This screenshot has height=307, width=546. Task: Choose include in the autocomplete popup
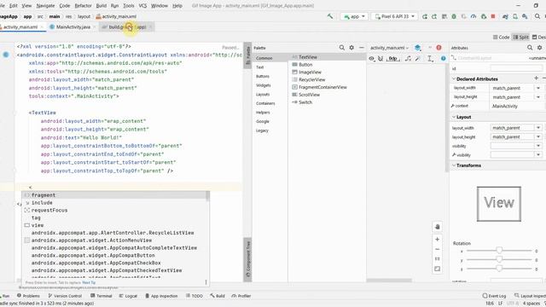click(x=115, y=203)
